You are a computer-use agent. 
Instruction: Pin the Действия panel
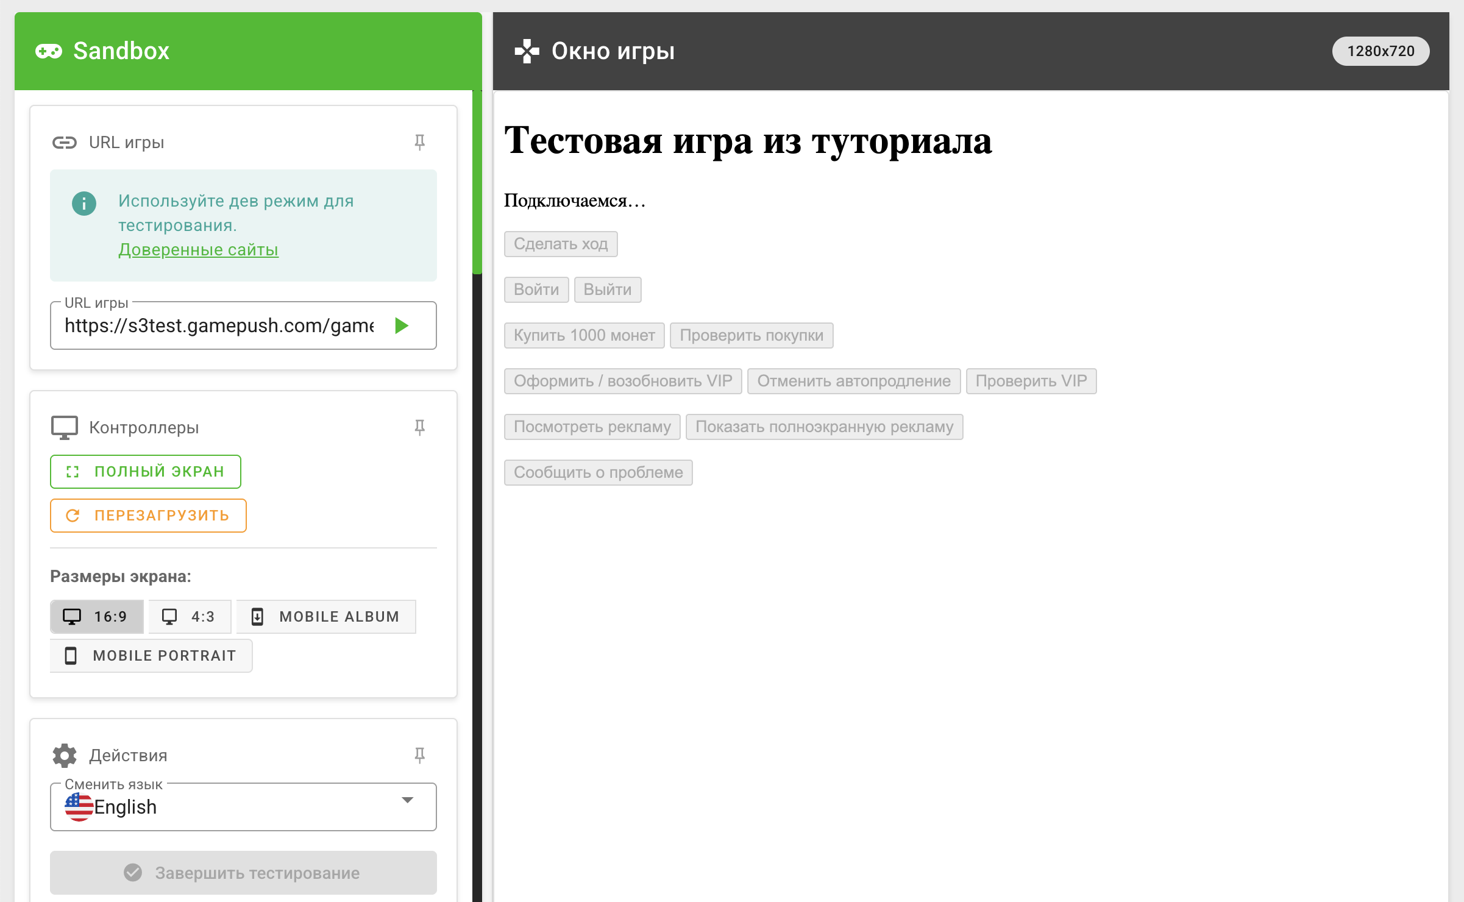(419, 755)
